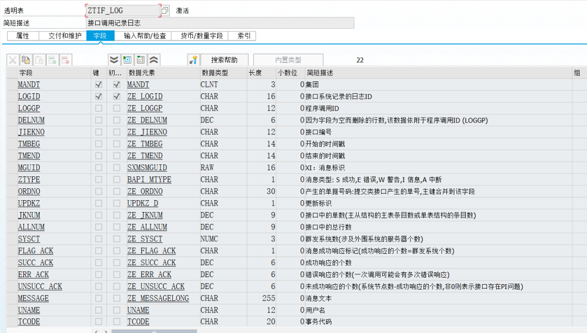Click the 长度 column header
Image resolution: width=587 pixels, height=333 pixels.
(x=255, y=73)
